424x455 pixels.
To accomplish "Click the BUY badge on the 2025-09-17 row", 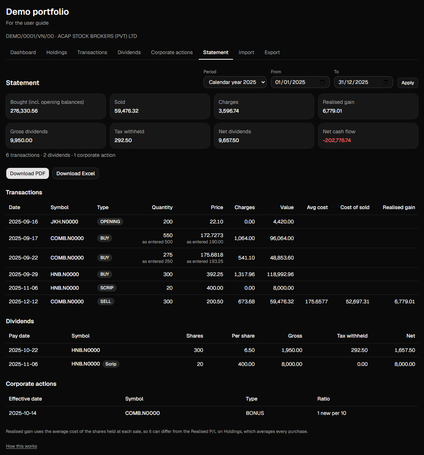I will [x=105, y=238].
